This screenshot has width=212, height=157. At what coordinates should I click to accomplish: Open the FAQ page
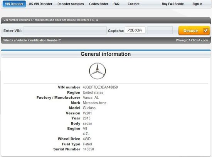[x=116, y=4]
